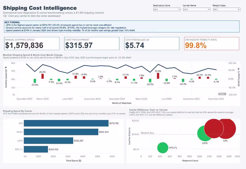Image resolution: width=246 pixels, height=169 pixels.
Task: Click the red 11.0% MoM bar
Action: [208, 78]
